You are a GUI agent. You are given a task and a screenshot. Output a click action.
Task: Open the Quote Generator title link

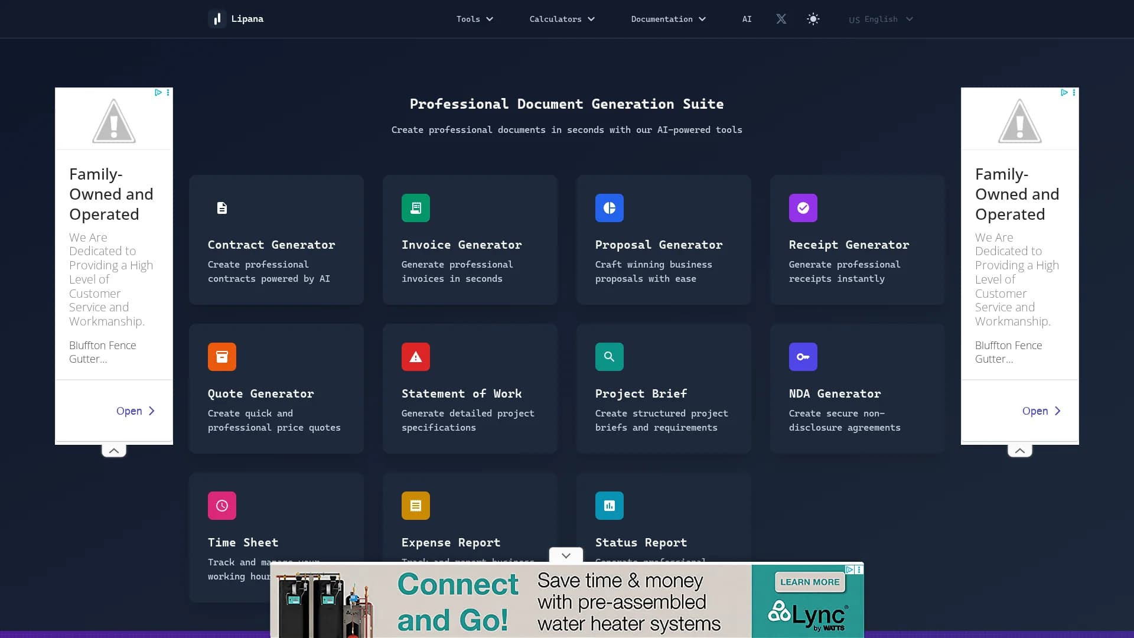click(261, 394)
